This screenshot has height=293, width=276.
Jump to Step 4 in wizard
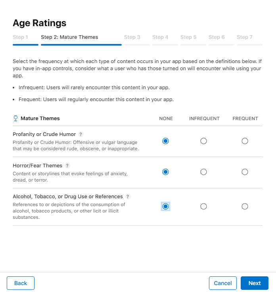tap(160, 37)
